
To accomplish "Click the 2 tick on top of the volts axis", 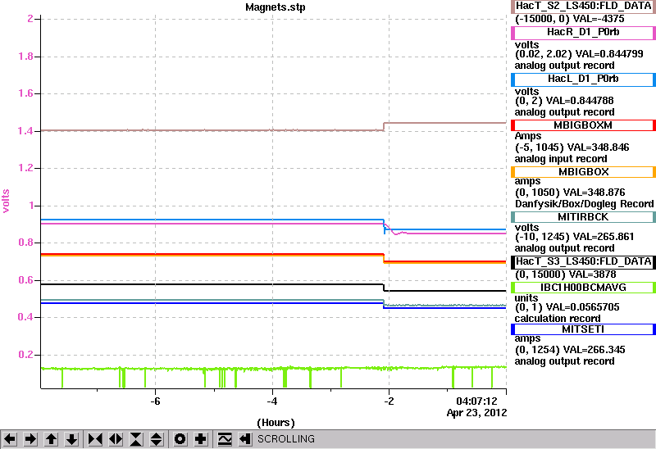I will (x=30, y=19).
